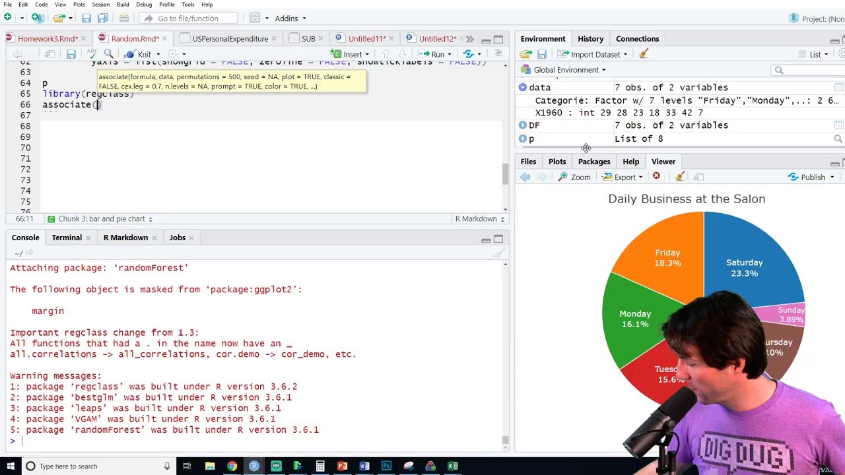
Task: Click the Knit button
Action: [x=138, y=54]
